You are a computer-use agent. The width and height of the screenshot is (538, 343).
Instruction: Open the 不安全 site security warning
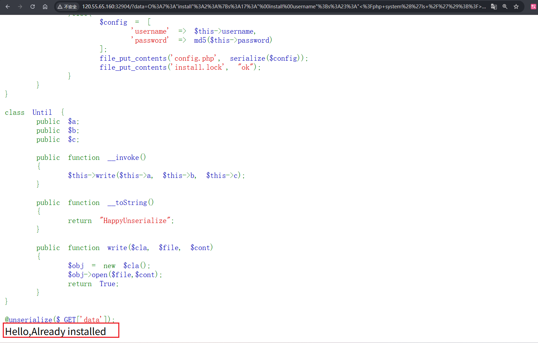pos(67,7)
